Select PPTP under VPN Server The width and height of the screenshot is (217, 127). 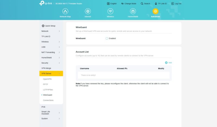(x=45, y=84)
